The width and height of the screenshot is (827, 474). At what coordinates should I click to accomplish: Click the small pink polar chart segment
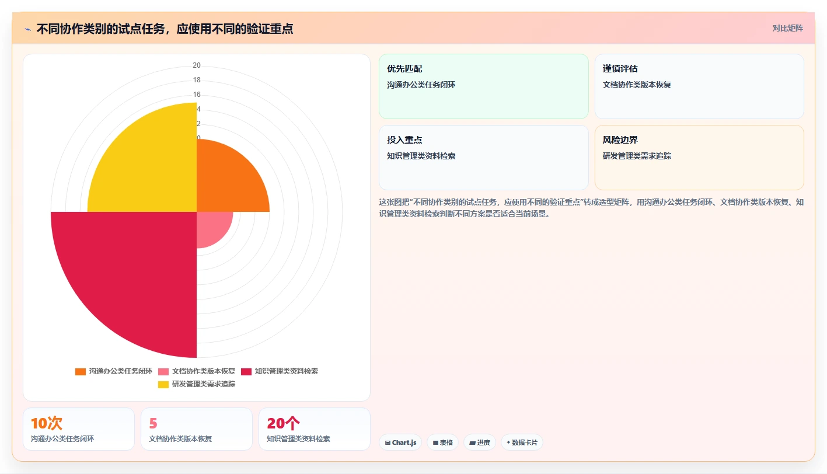coord(211,226)
